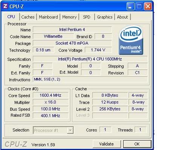This screenshot has width=193, height=150.
Task: Click the Family value F
Action: click(x=43, y=66)
